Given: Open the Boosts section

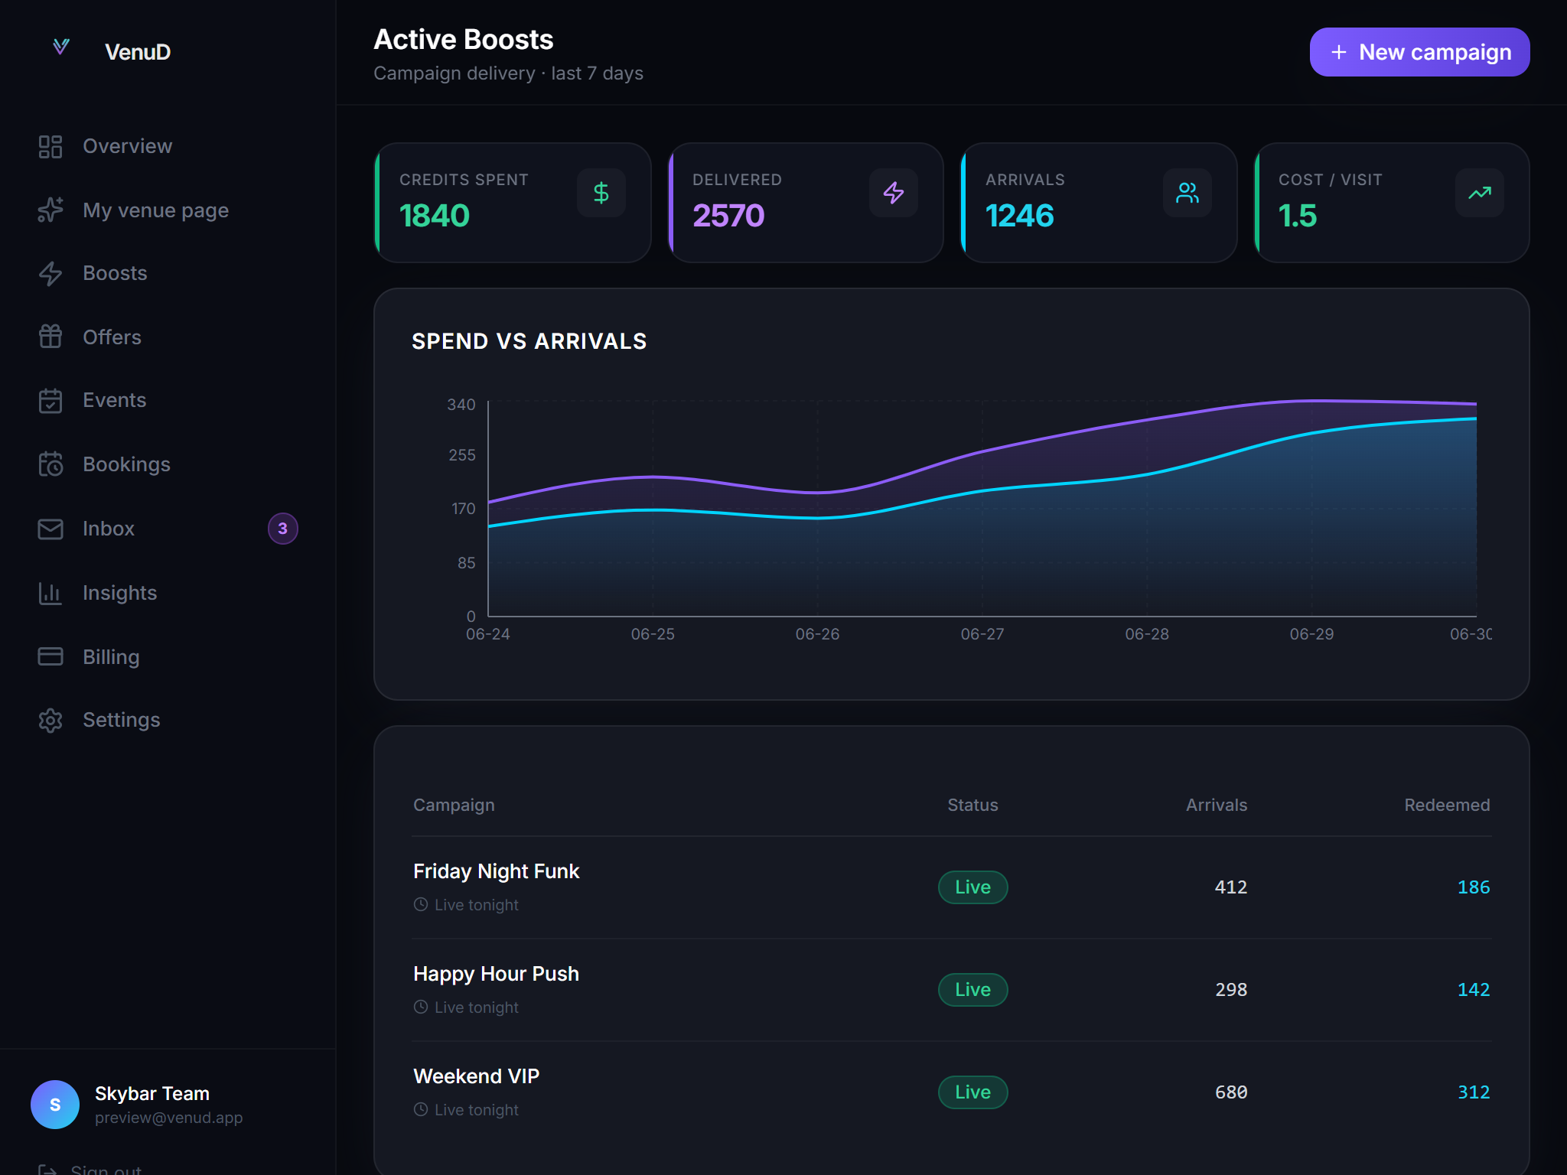Looking at the screenshot, I should [168, 274].
